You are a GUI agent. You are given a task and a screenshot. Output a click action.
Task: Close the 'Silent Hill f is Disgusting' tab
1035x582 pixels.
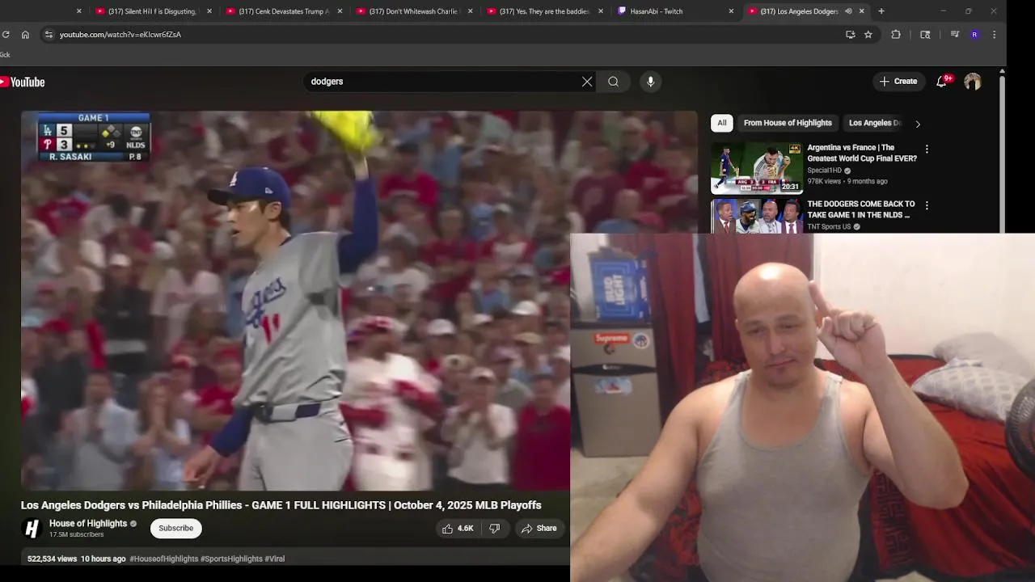pos(209,11)
